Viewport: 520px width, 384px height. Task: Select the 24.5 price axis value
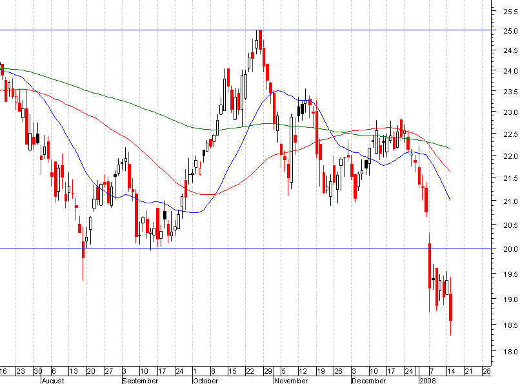[510, 50]
